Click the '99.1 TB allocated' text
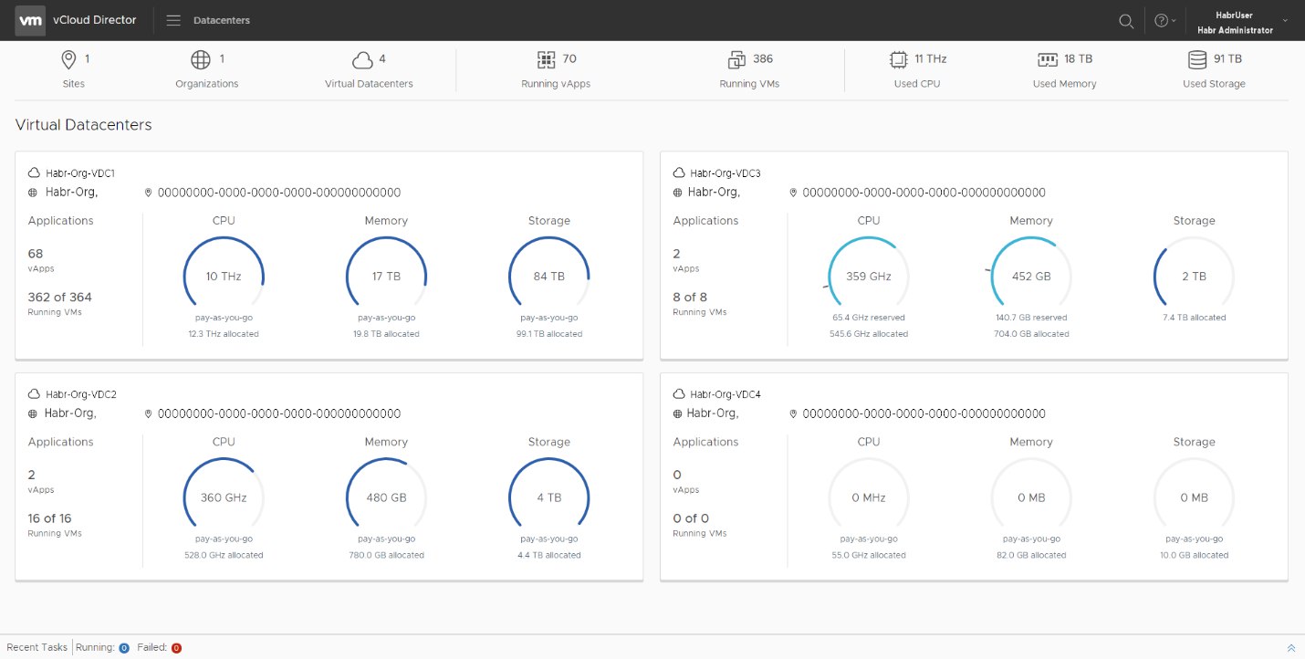This screenshot has height=659, width=1305. [548, 334]
